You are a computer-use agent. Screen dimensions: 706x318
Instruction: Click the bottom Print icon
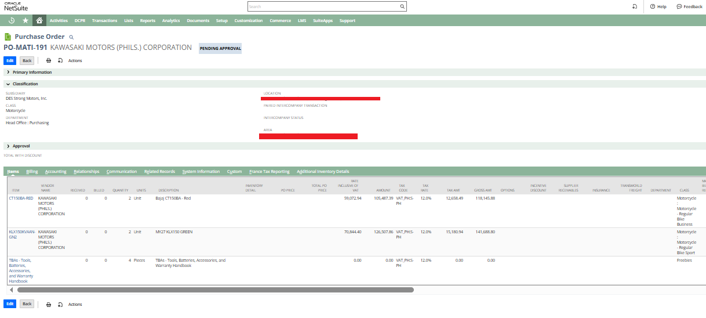pyautogui.click(x=49, y=304)
